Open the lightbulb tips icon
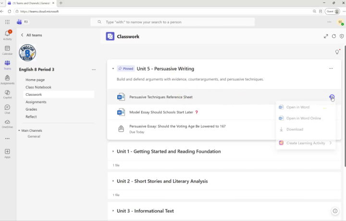The width and height of the screenshot is (346, 221). 337,52
